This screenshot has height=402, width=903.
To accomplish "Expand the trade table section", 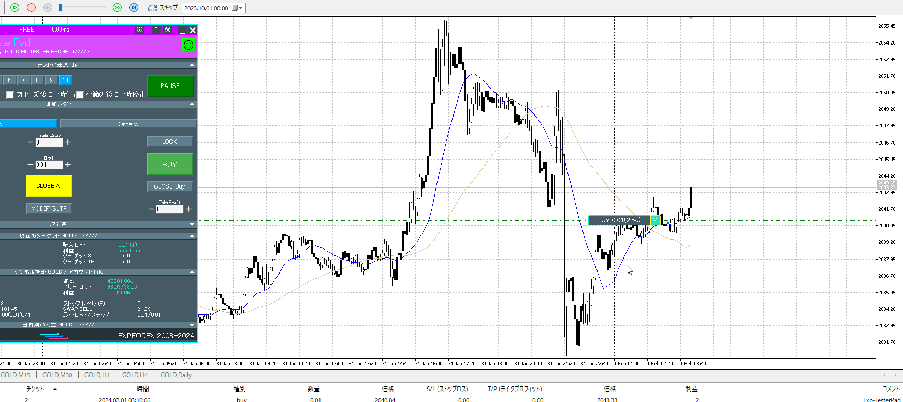I will (x=192, y=224).
